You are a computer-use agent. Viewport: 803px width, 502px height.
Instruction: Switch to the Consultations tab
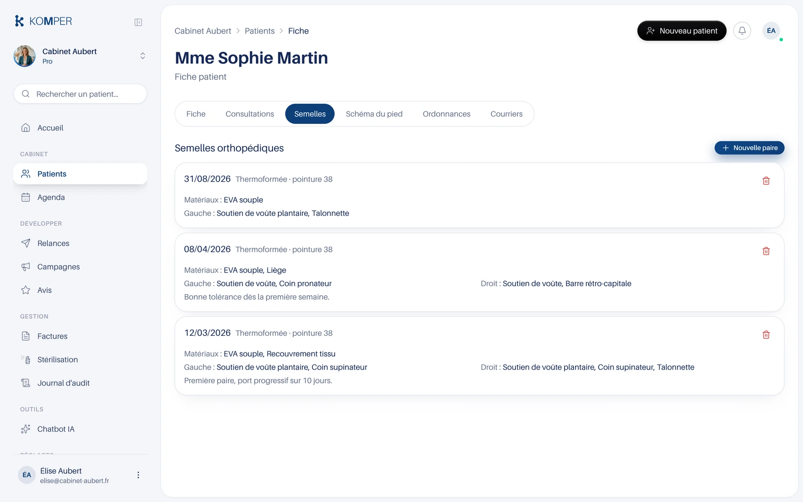coord(250,114)
